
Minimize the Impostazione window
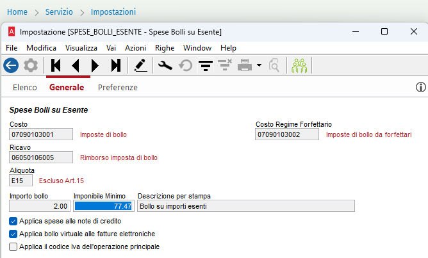(356, 31)
